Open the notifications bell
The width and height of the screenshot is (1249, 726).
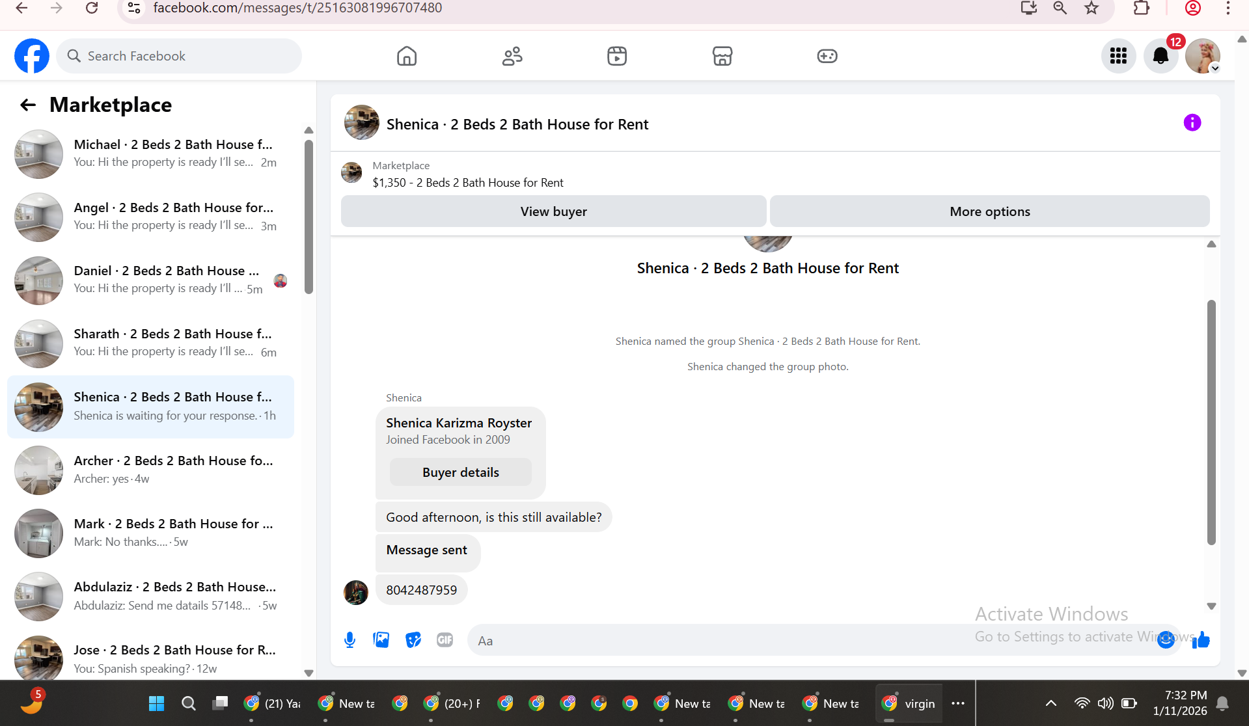pos(1160,56)
